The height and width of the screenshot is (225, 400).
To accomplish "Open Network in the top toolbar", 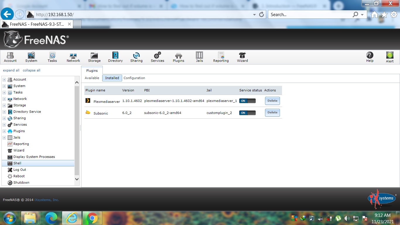I will point(73,57).
